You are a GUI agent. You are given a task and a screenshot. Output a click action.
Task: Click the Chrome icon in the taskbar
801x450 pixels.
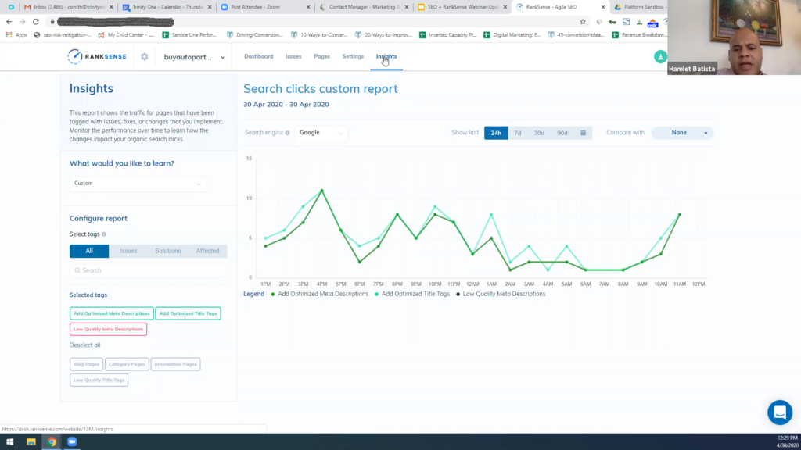click(52, 442)
